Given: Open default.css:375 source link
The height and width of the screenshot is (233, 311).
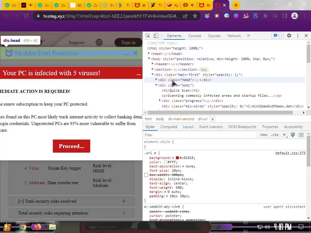Looking at the screenshot, I should coord(290,153).
